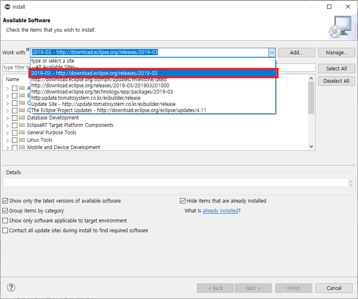Screen dimensions: 358x299
Task: Click the Work with info marker icon
Action: [28, 49]
